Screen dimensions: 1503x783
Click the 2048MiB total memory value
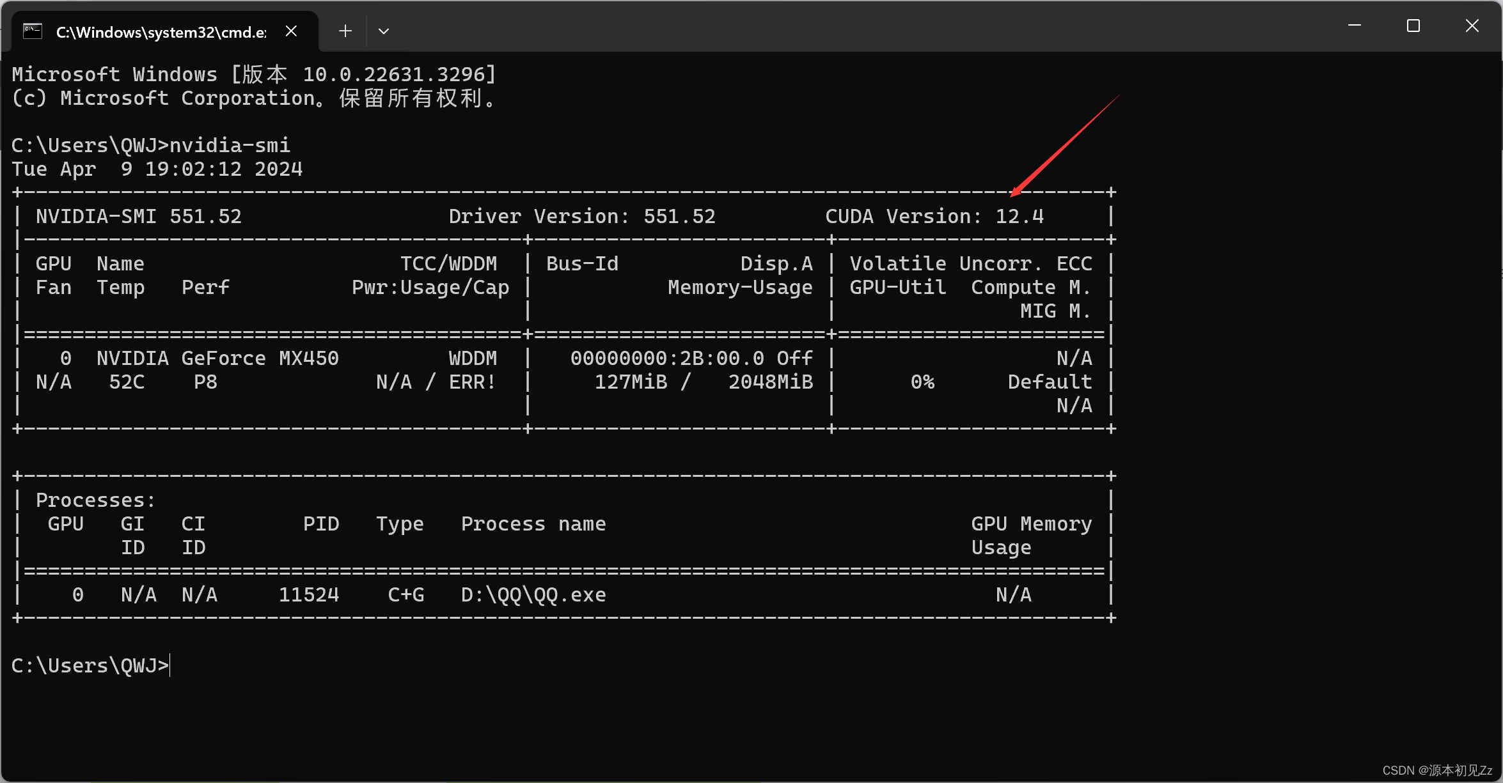(x=770, y=382)
